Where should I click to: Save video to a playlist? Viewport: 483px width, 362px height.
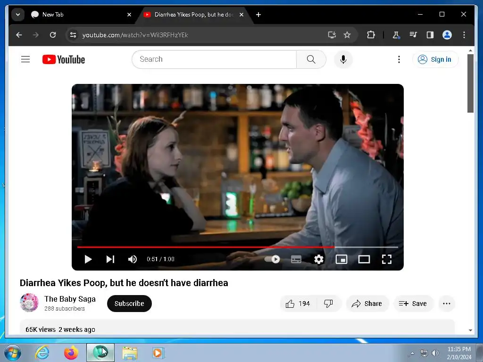point(413,304)
